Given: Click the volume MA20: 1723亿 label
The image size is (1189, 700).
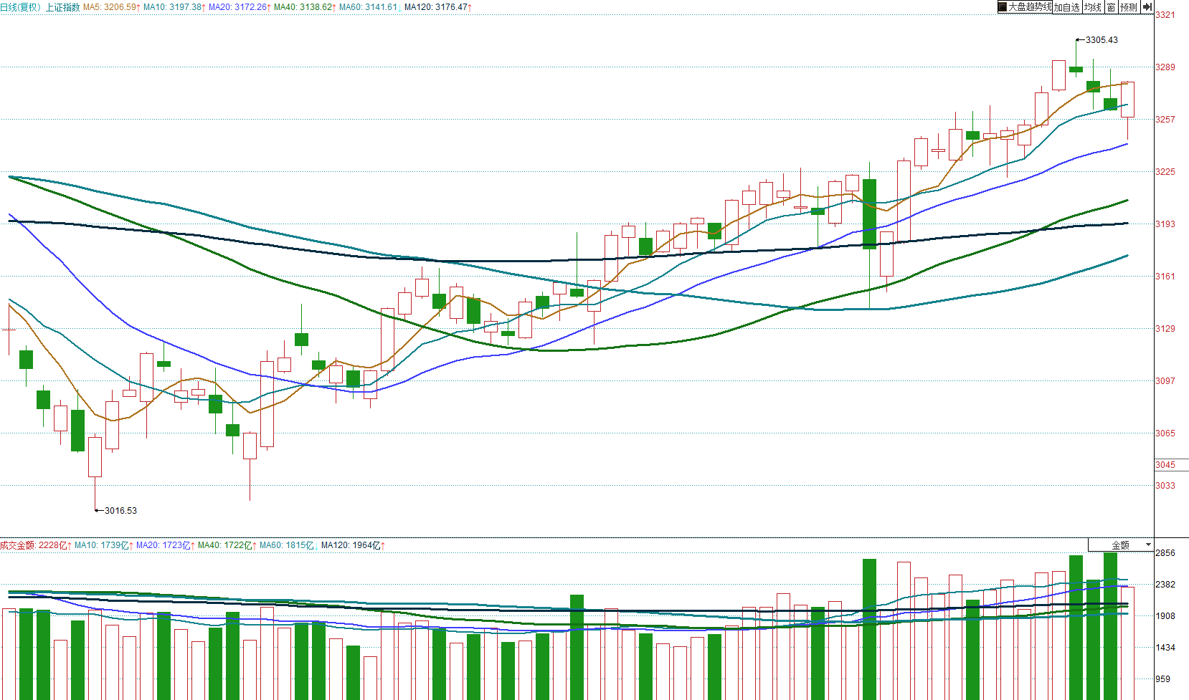Looking at the screenshot, I should click(166, 545).
